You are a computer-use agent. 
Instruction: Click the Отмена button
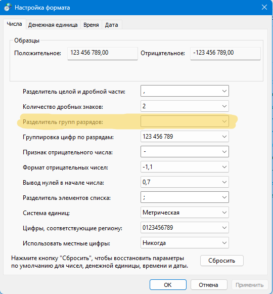(209, 285)
